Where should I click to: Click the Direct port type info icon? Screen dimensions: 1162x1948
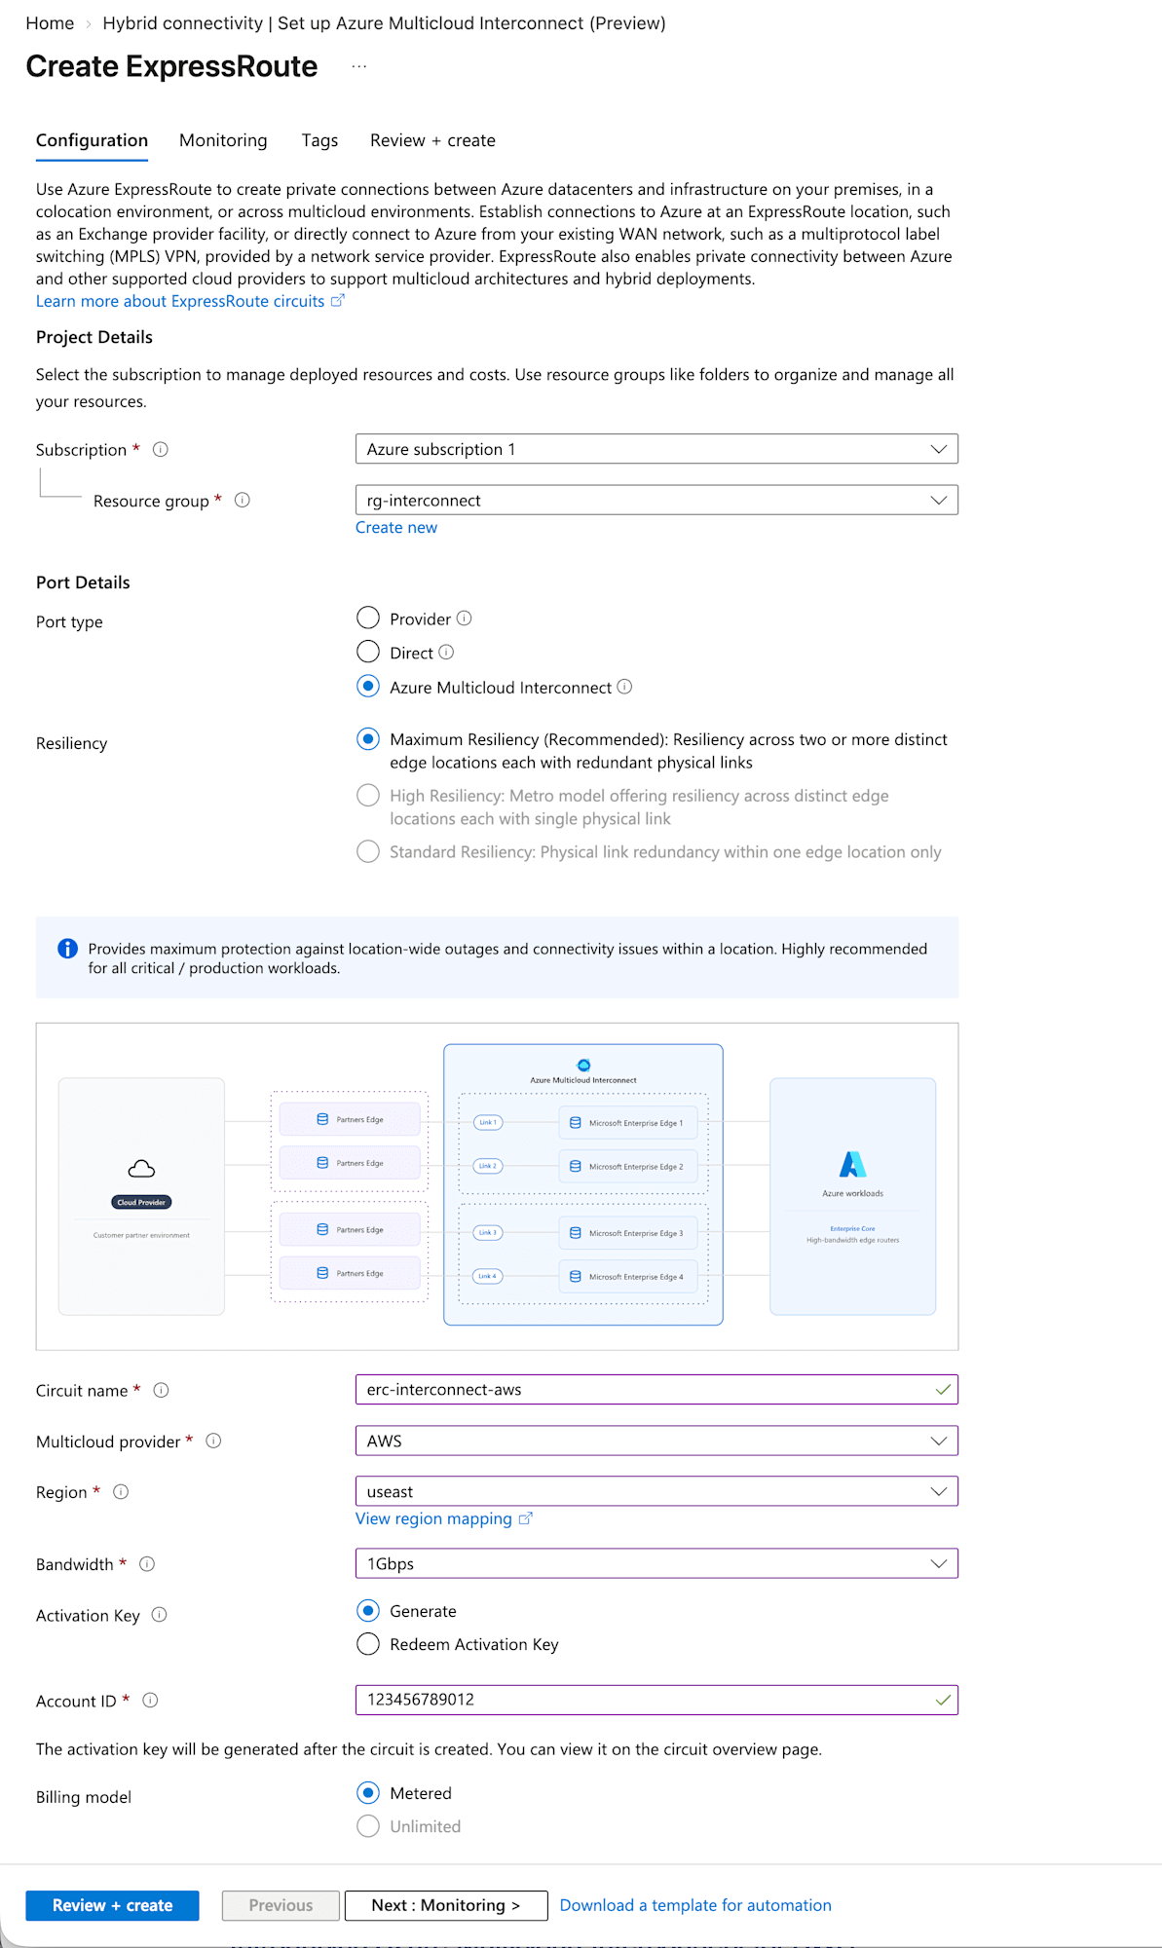pyautogui.click(x=446, y=652)
